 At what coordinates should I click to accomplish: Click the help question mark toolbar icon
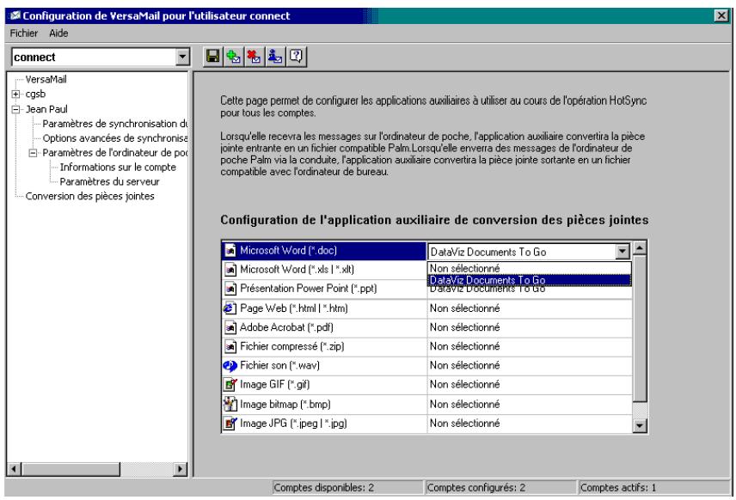(x=296, y=57)
